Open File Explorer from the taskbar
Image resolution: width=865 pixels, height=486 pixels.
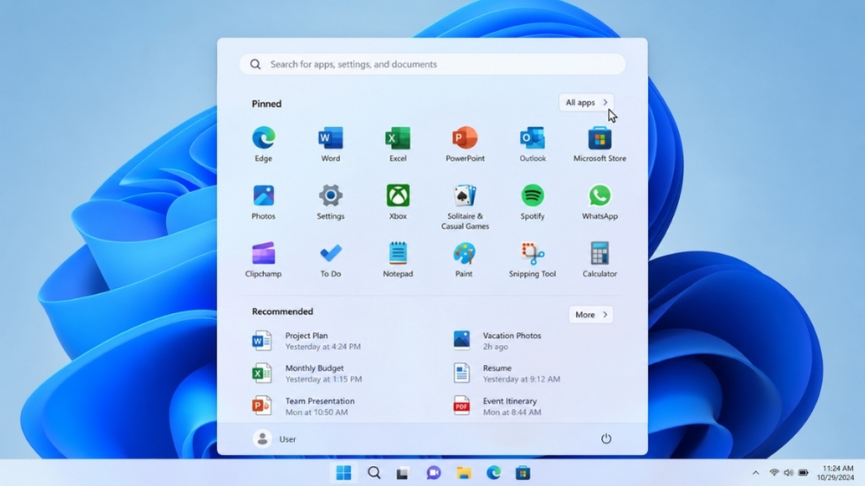pos(464,473)
